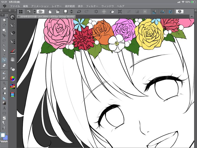Toggle Snap to Special Ruler
197x148 pixels.
click(x=163, y=12)
